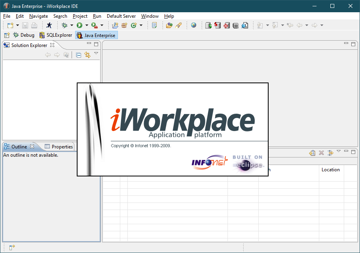Viewport: 360px width, 253px height.
Task: Click the running man icon
Action: pos(49,25)
